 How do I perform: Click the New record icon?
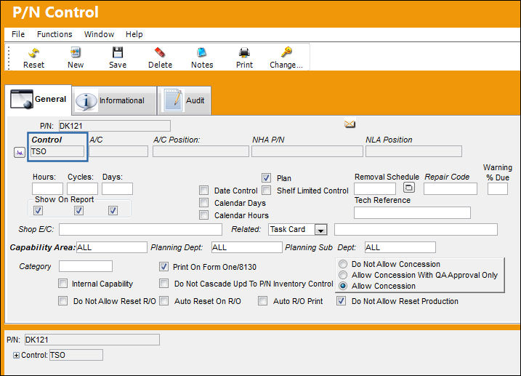pyautogui.click(x=76, y=52)
